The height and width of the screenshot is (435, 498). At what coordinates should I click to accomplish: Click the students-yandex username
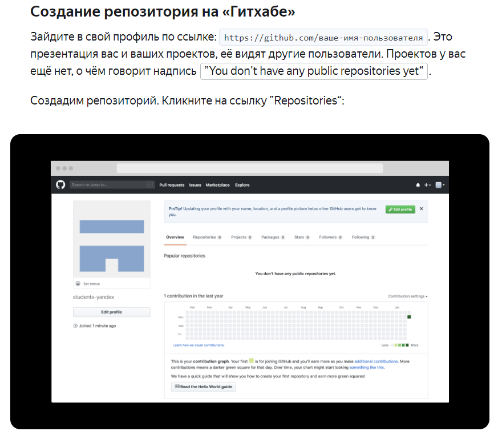[x=94, y=297]
